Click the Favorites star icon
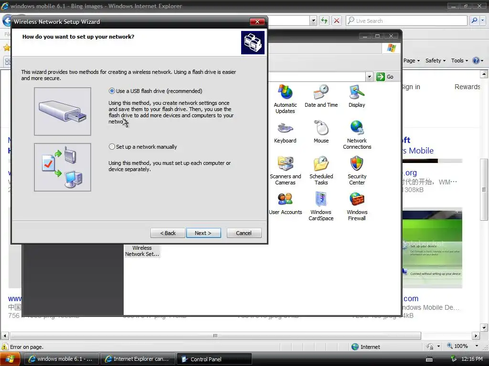Screen dimensions: 489x366 [x=6, y=48]
